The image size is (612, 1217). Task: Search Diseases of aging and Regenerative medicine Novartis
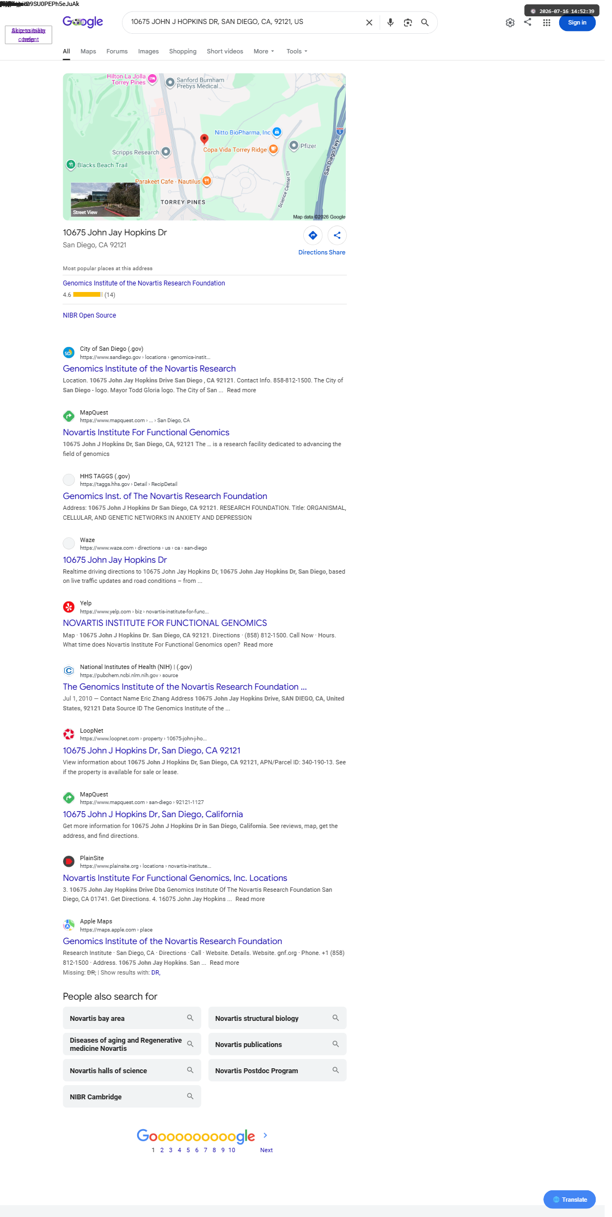point(132,1044)
